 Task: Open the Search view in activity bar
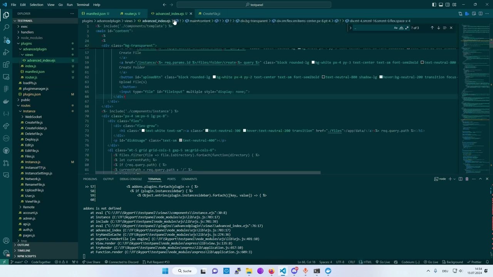coord(6,28)
